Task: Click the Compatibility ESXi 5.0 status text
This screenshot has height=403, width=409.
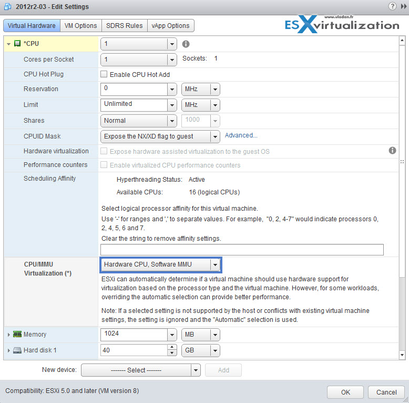Action: tap(72, 391)
